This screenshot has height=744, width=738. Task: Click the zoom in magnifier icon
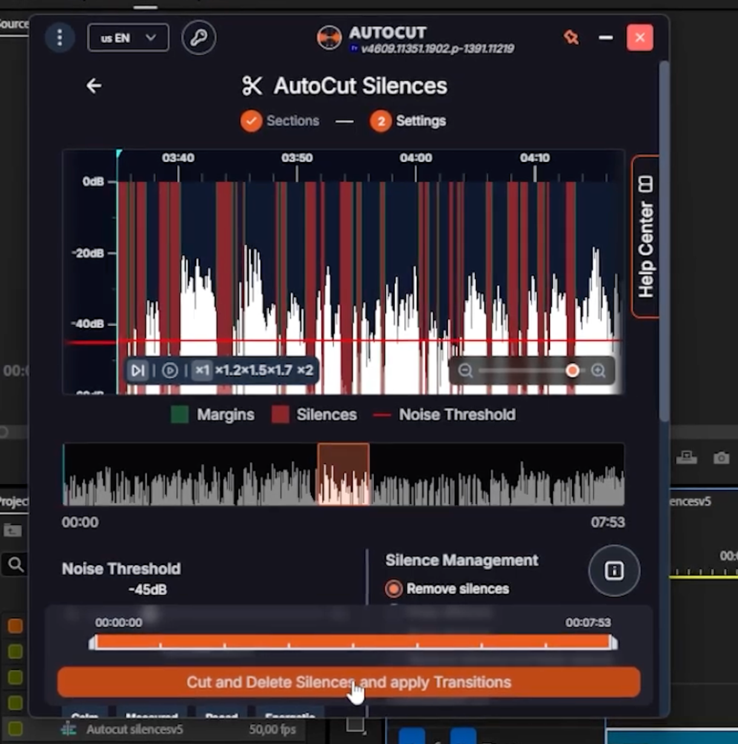pyautogui.click(x=598, y=370)
